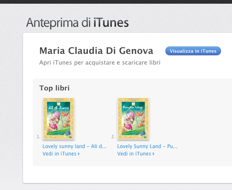Viewport: 232px width, 190px height.
Task: Open the Pumpkin Wings book cover
Action: pyautogui.click(x=133, y=118)
